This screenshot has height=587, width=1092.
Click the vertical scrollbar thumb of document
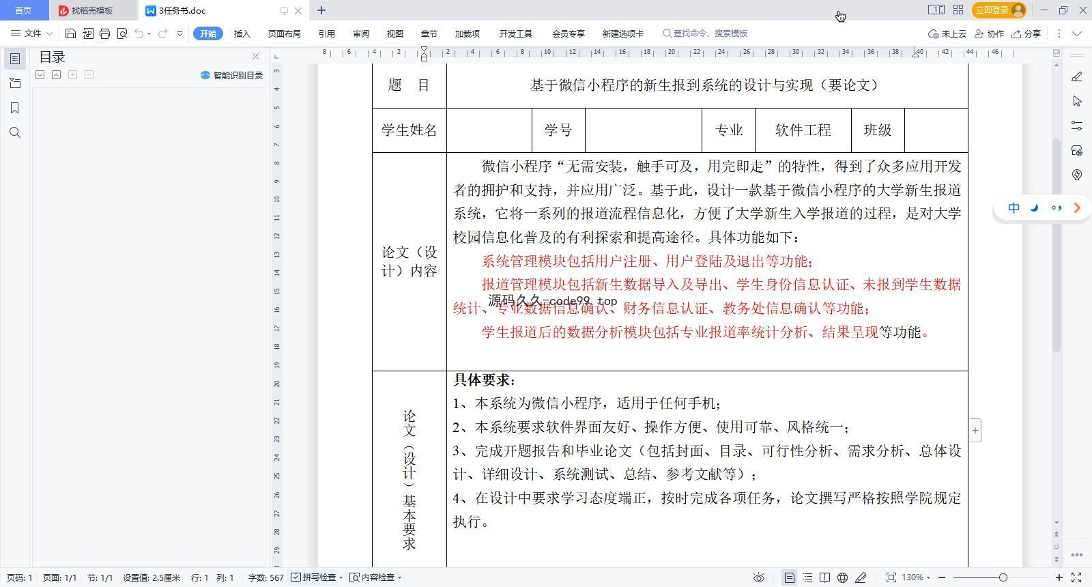click(x=1057, y=244)
